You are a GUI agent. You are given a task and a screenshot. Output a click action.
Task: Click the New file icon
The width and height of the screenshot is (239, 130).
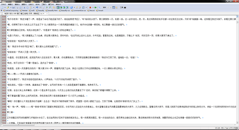click(2, 8)
